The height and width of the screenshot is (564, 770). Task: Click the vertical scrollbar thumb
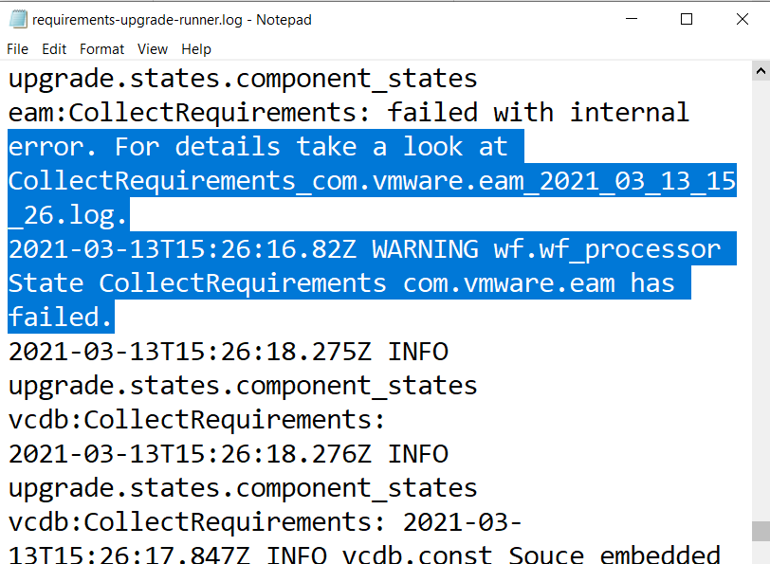click(761, 531)
